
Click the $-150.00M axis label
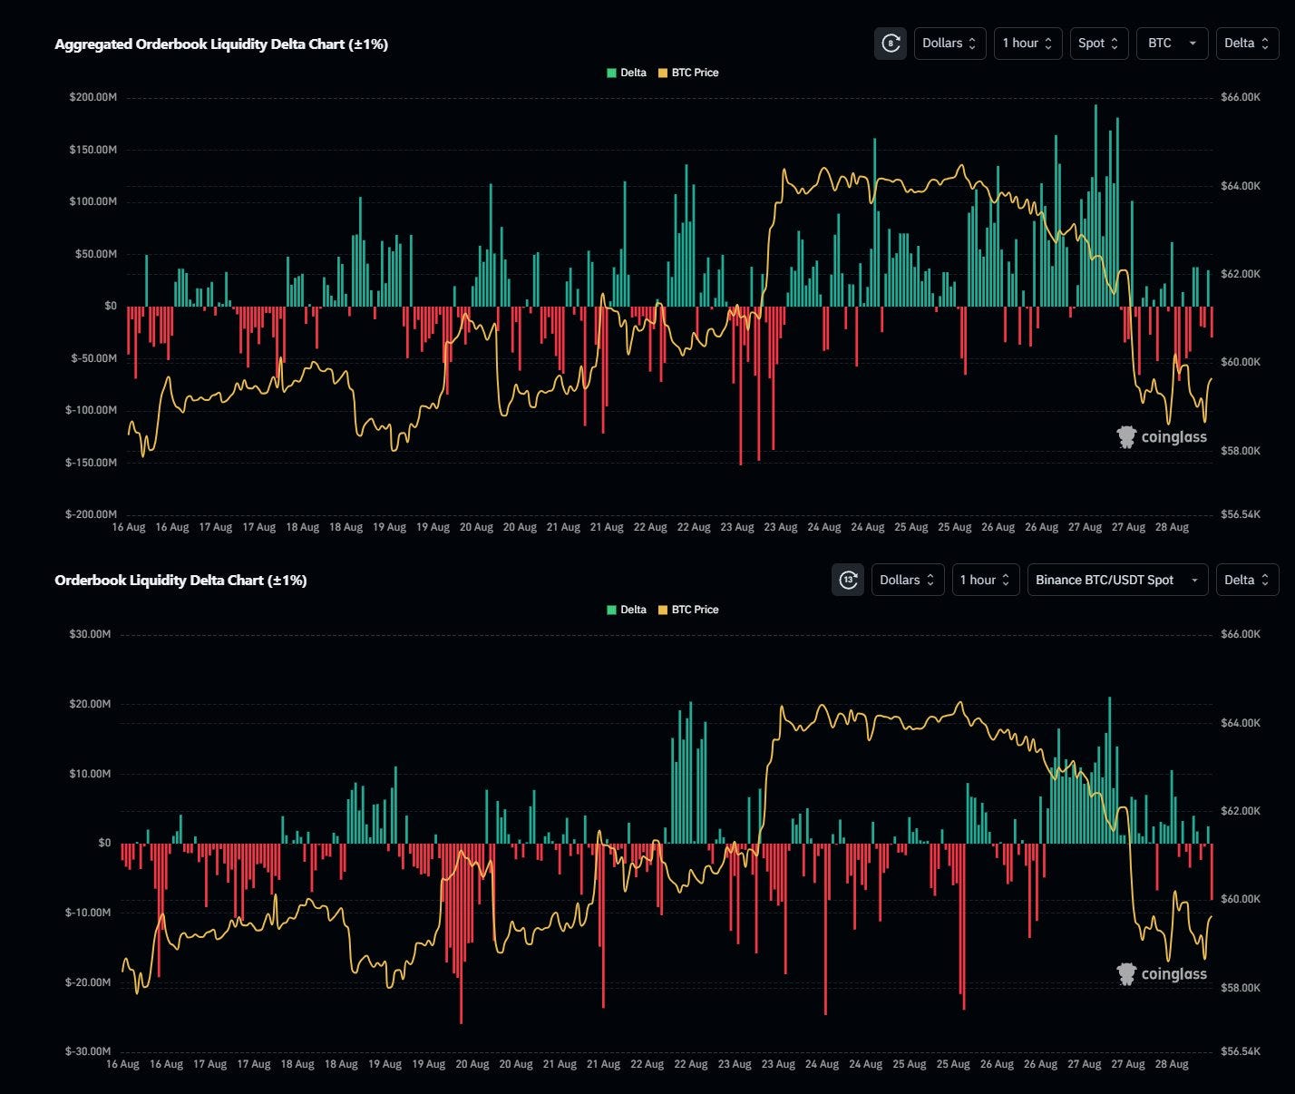91,463
